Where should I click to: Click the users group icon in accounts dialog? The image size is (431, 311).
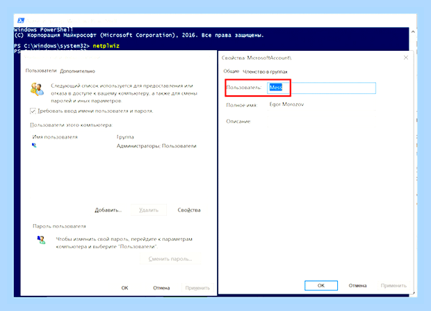(37, 89)
